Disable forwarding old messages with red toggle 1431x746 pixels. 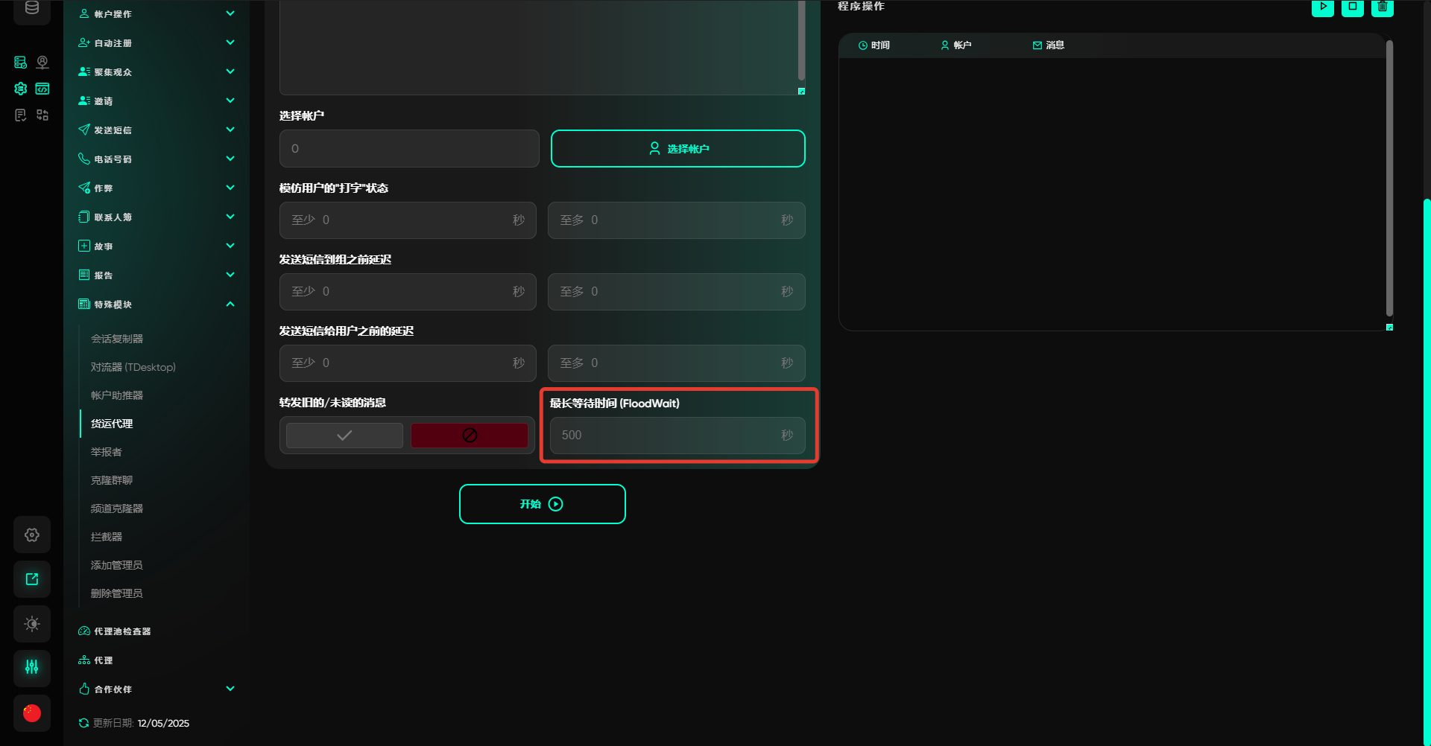[x=470, y=436]
